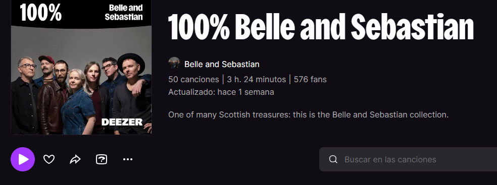The image size is (497, 185).
Task: Launch the music quiz question-mark icon
Action: (x=102, y=159)
